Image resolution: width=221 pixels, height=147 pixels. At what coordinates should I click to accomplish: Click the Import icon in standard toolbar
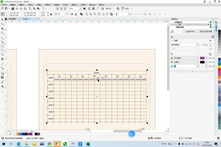tap(57, 9)
